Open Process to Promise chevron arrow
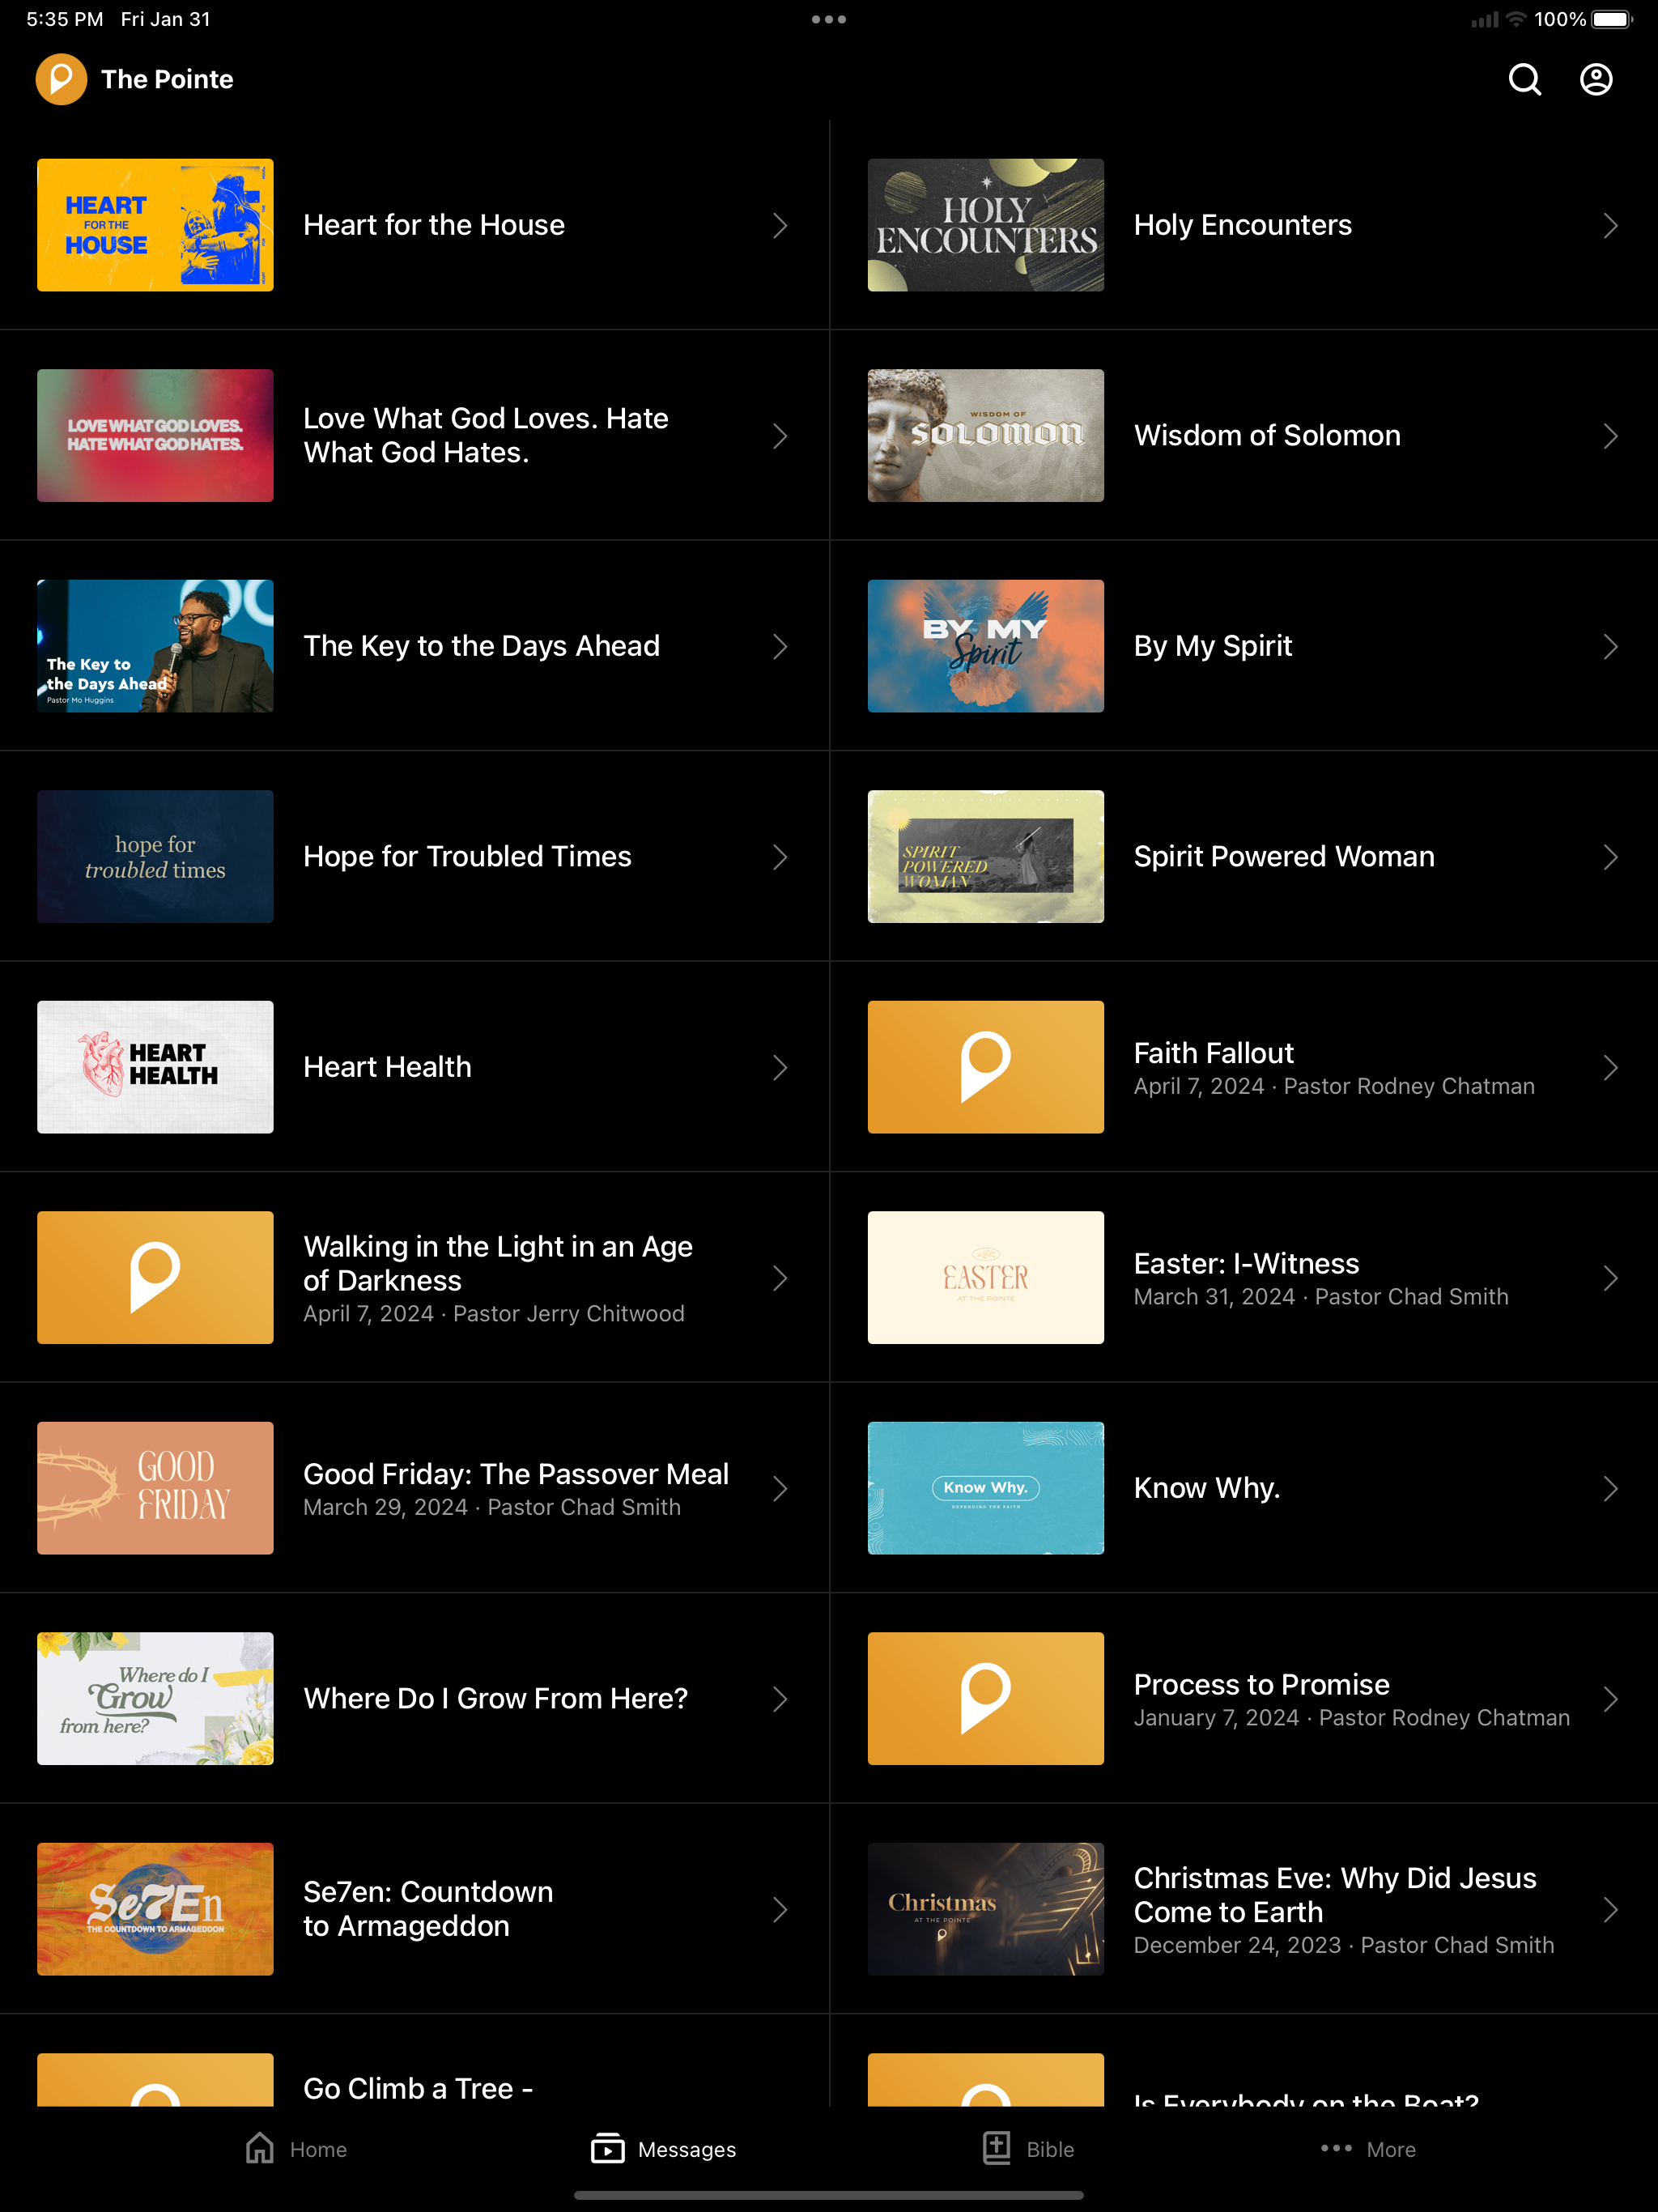 click(1610, 1699)
